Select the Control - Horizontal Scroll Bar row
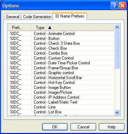Screen dimensions: 128x134 (x=61, y=78)
